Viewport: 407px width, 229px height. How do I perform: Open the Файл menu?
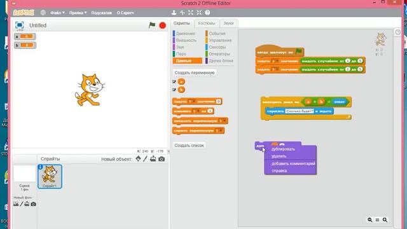tap(57, 13)
